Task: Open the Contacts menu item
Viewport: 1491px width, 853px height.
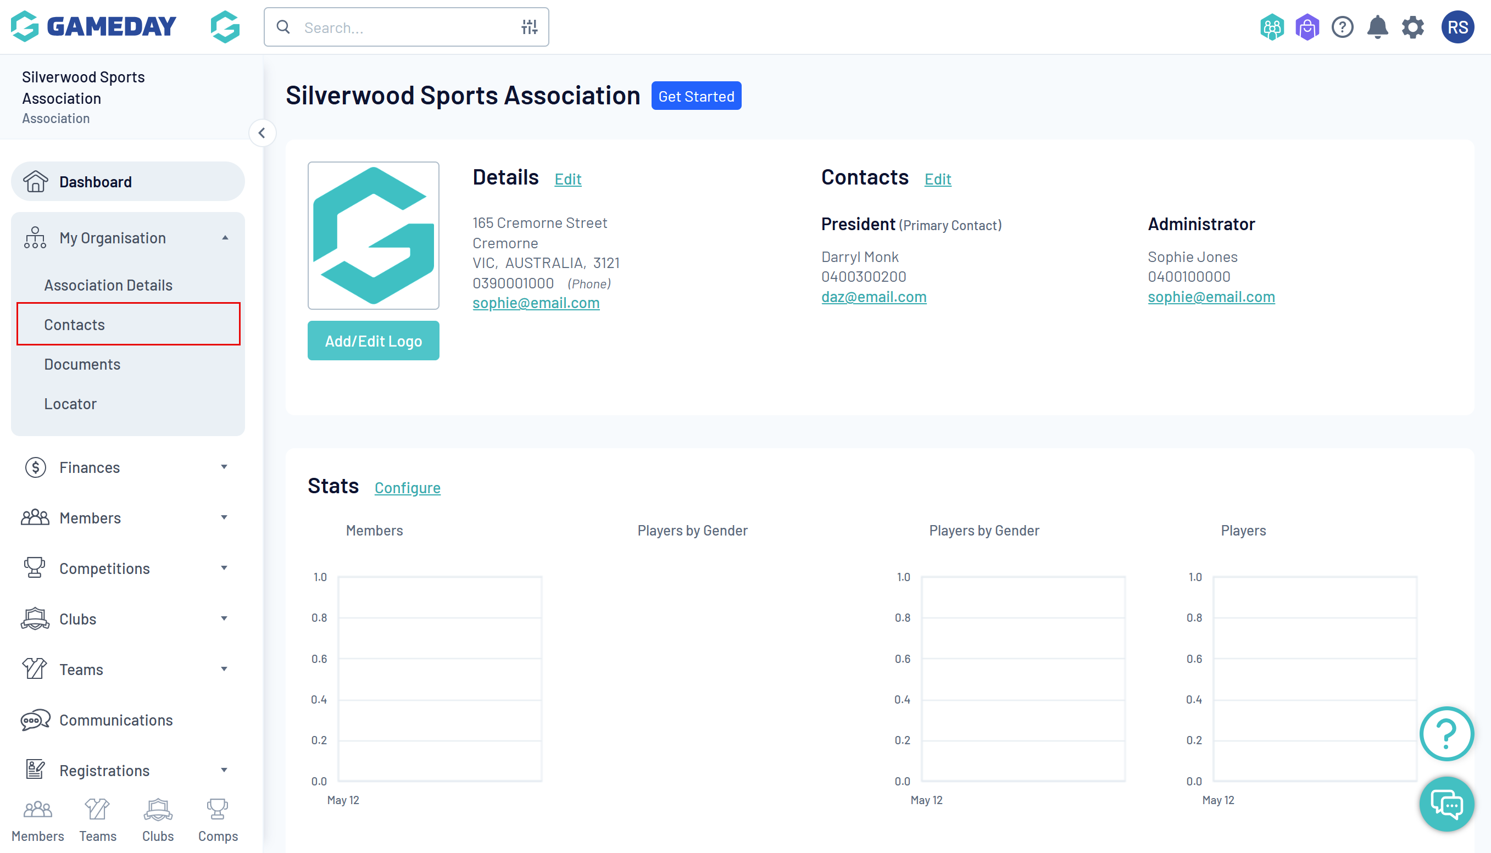Action: 74,324
